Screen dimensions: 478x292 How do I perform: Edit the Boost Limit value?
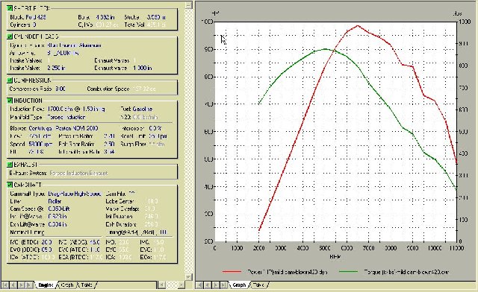[158, 136]
